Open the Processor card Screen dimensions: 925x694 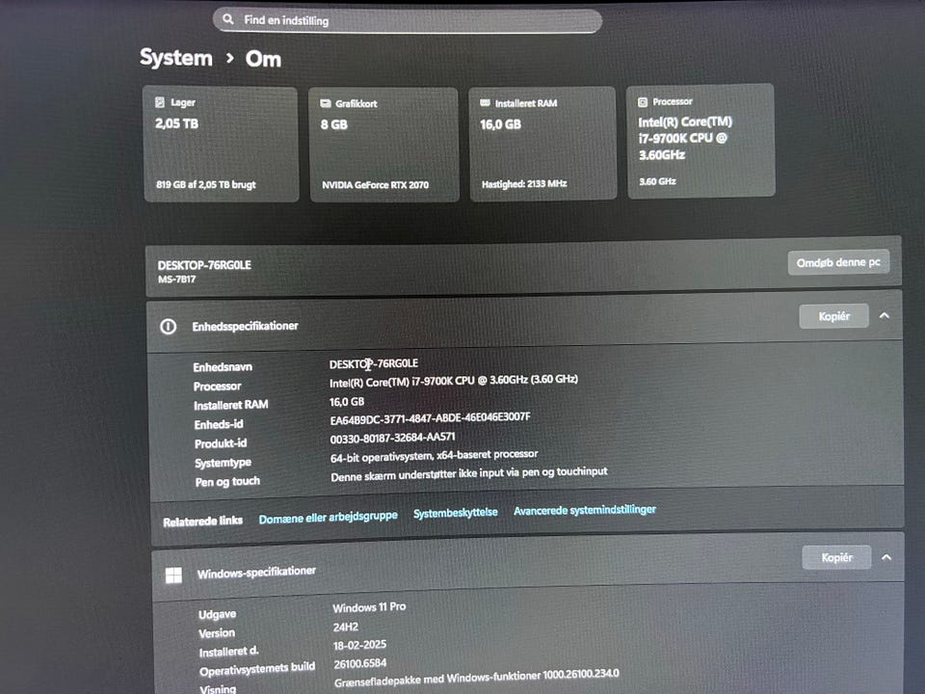coord(700,141)
